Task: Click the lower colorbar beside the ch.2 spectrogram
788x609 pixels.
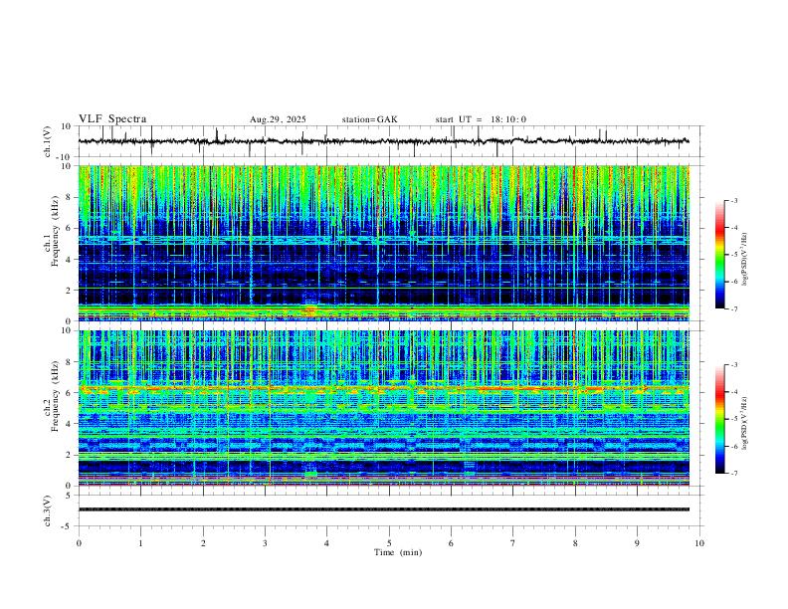Action: pyautogui.click(x=720, y=419)
